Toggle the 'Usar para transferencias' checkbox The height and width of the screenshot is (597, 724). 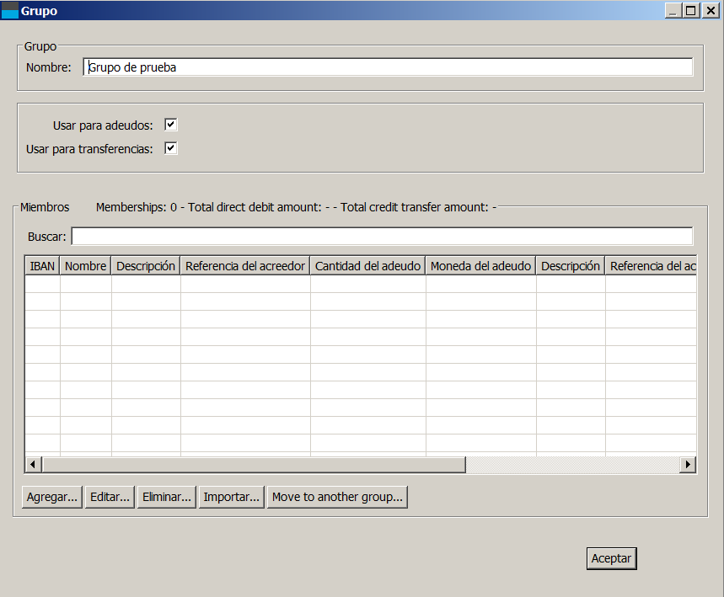tap(171, 148)
